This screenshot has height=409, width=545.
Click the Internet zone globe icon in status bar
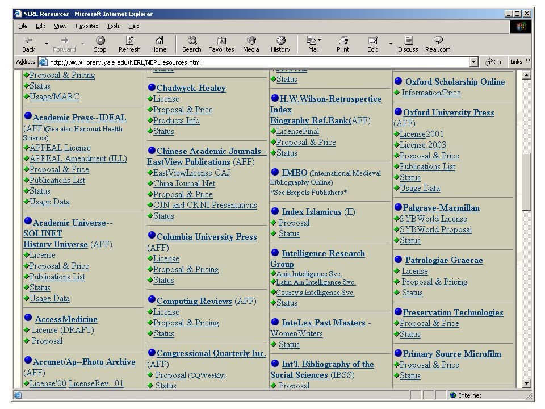click(452, 395)
